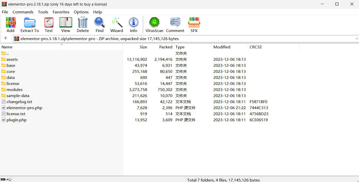The height and width of the screenshot is (182, 359).
Task: Click the 166,893 size value
Action: (x=140, y=102)
